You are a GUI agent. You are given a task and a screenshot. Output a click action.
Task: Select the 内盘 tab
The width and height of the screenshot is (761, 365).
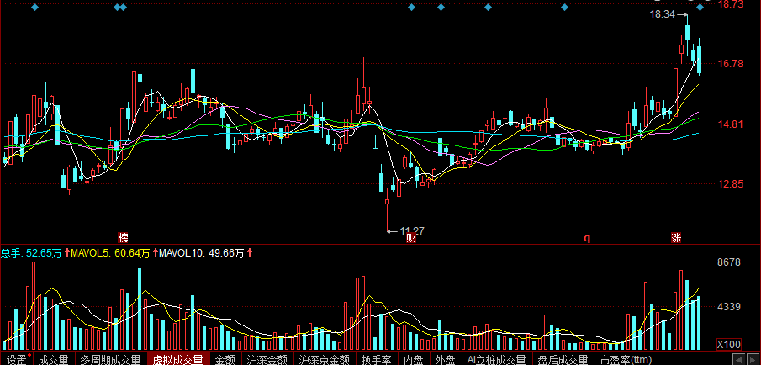[x=414, y=360]
